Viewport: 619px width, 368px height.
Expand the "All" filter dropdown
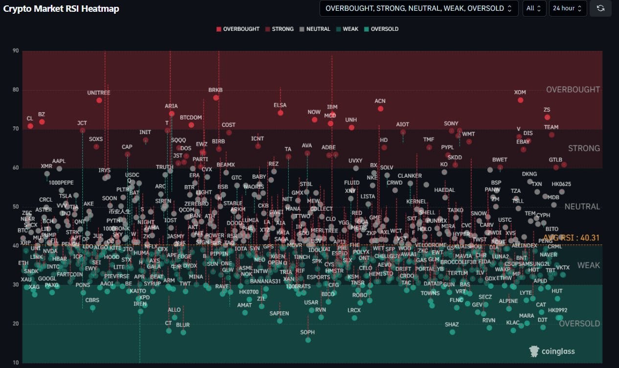(x=534, y=8)
